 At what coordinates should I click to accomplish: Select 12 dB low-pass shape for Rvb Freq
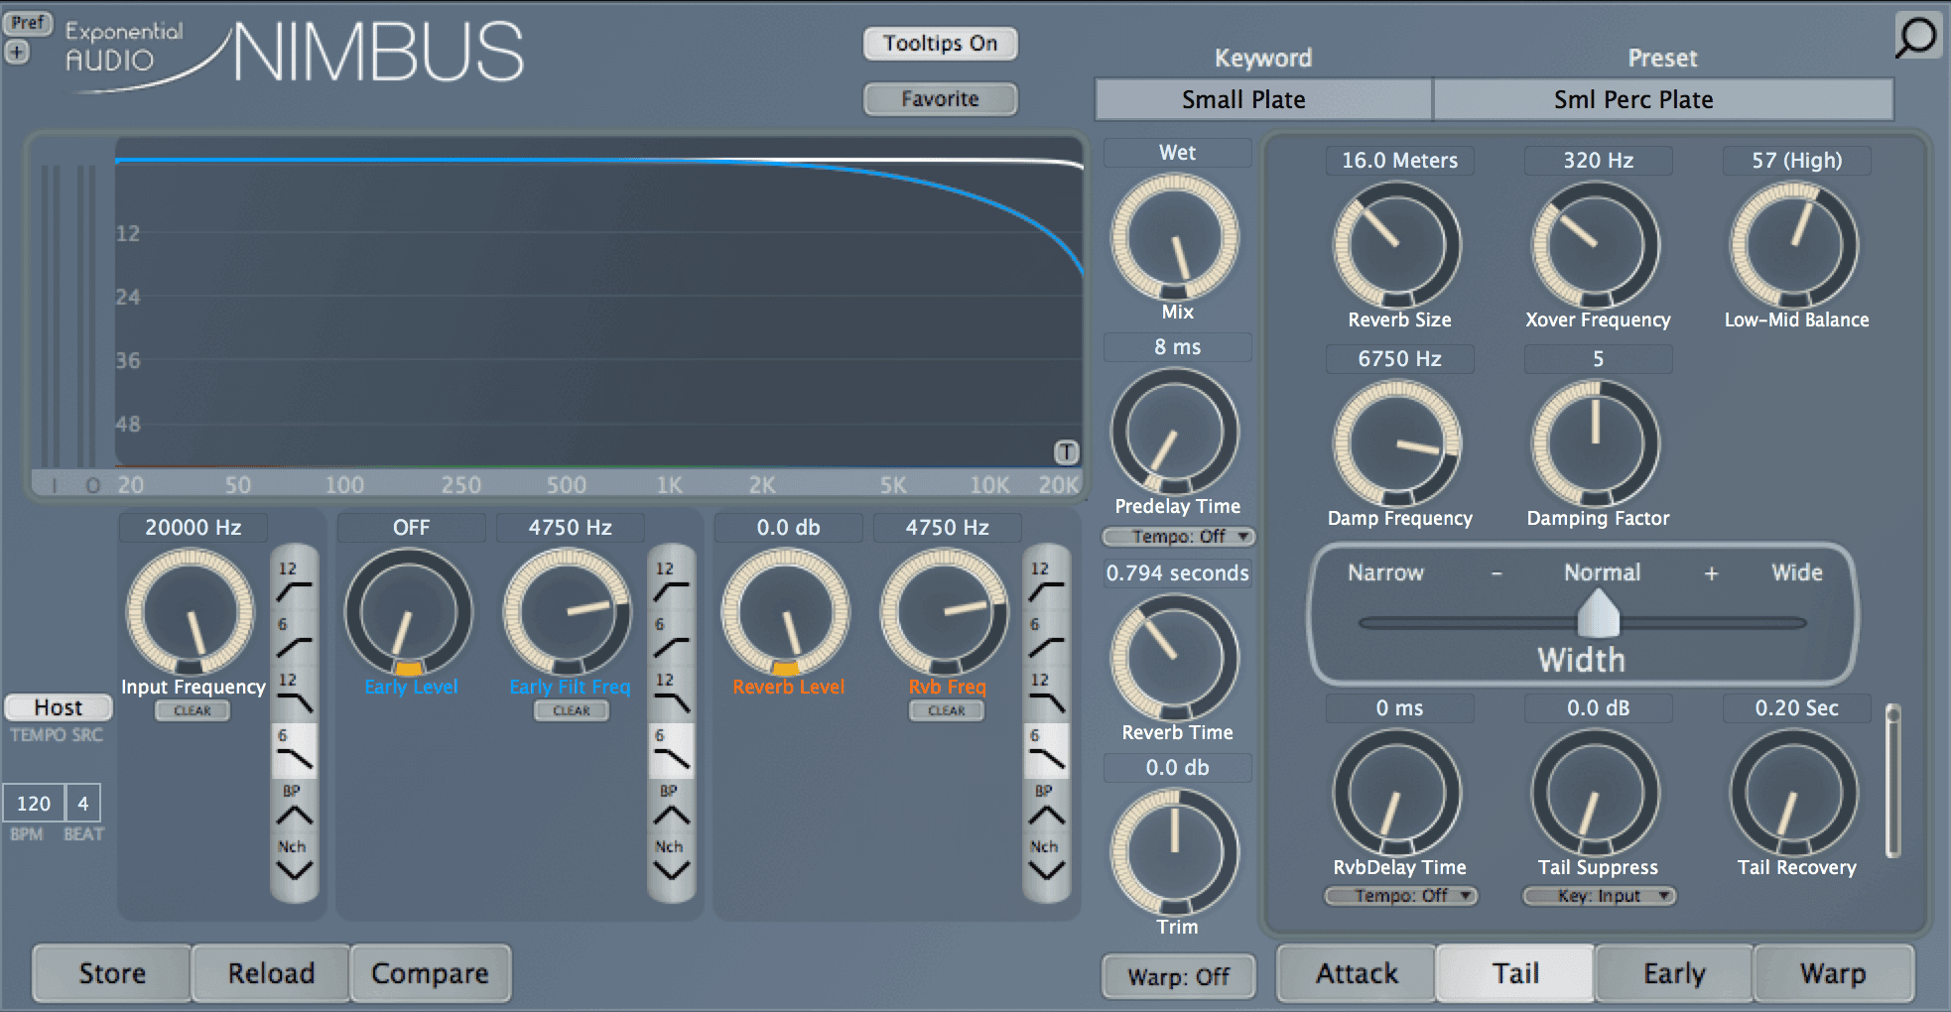pos(1047,694)
